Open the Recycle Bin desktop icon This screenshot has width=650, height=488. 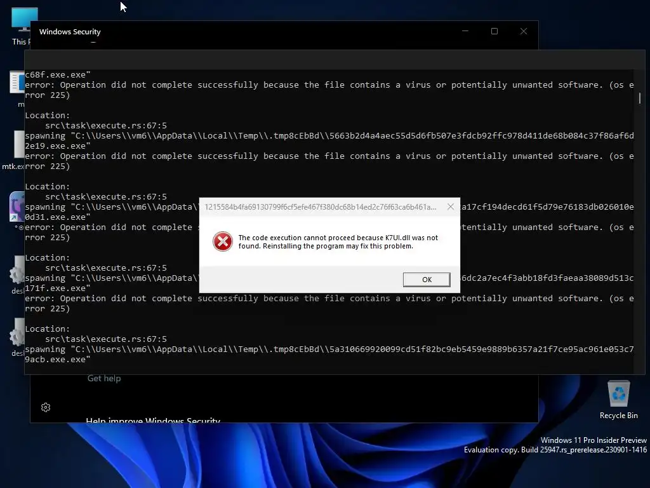point(618,400)
